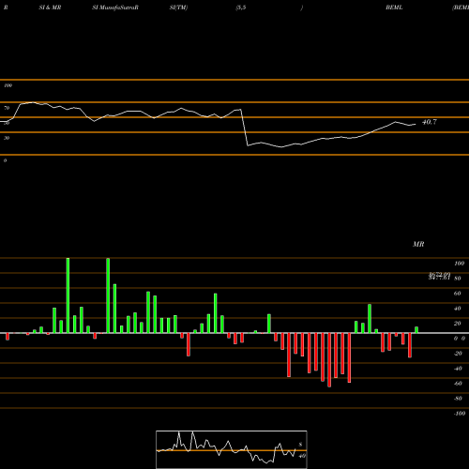Click the MR axis label 20 on right

click(457, 324)
